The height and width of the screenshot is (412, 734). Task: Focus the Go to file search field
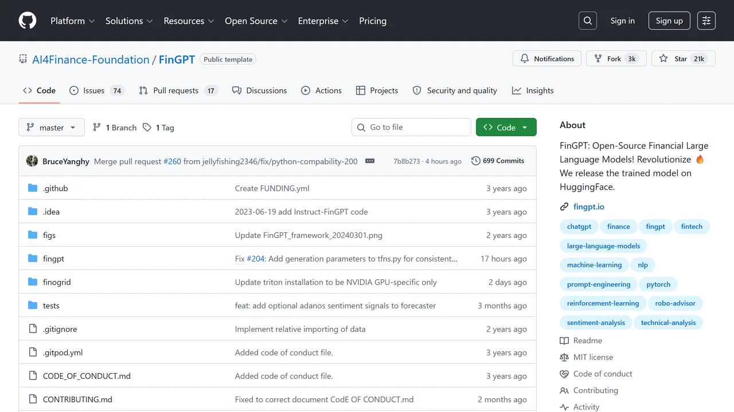pos(411,127)
